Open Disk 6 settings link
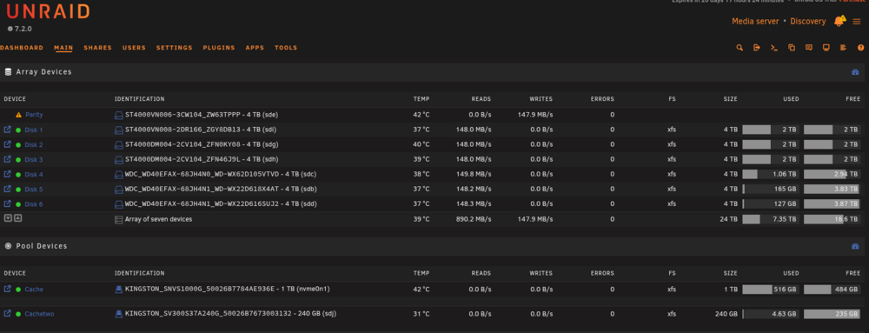The image size is (869, 333). [x=34, y=204]
